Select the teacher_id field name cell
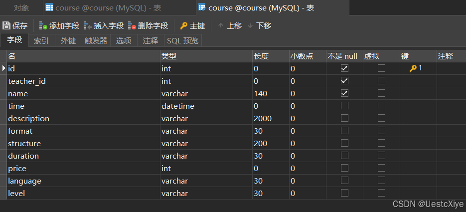466x212 pixels. tap(83, 81)
